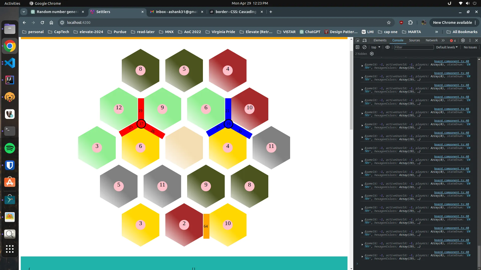Show more DevTools tabs chevron
Viewport: 481px width, 270px height.
[443, 40]
